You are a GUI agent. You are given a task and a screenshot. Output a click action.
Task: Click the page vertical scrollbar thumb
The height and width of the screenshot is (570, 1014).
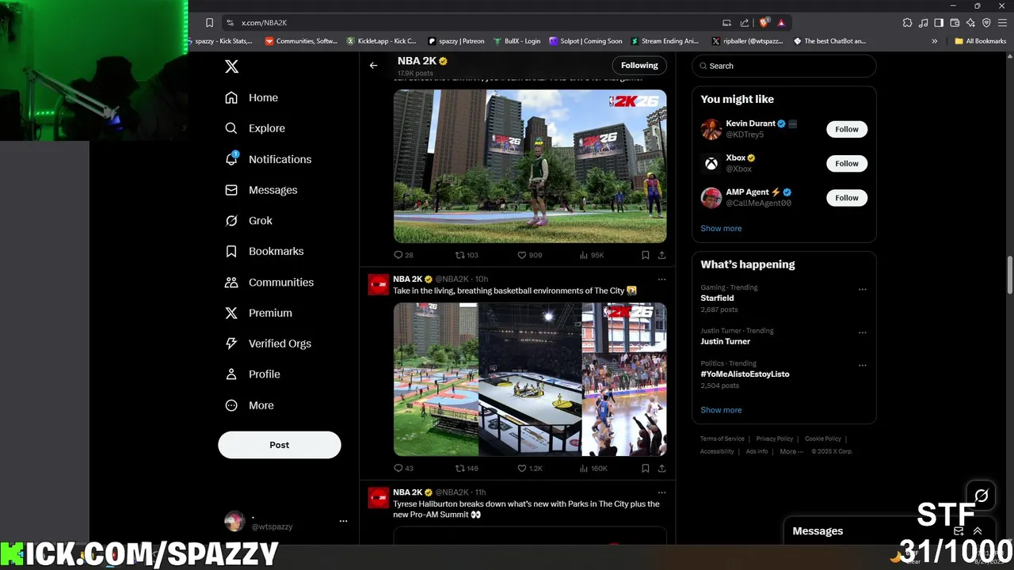click(x=1009, y=275)
